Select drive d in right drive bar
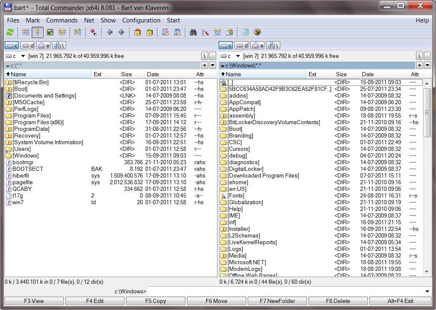Image resolution: width=436 pixels, height=310 pixels. [242, 46]
